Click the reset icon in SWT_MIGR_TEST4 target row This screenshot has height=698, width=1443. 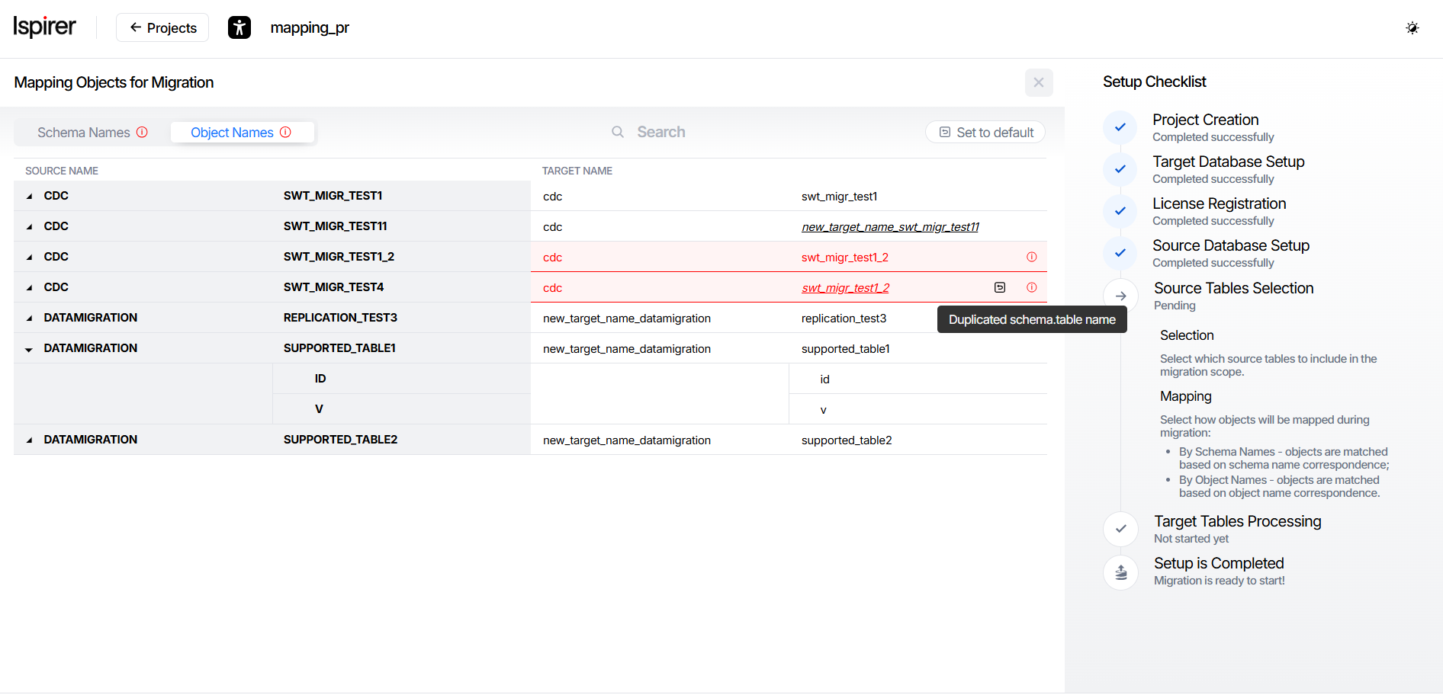point(999,287)
